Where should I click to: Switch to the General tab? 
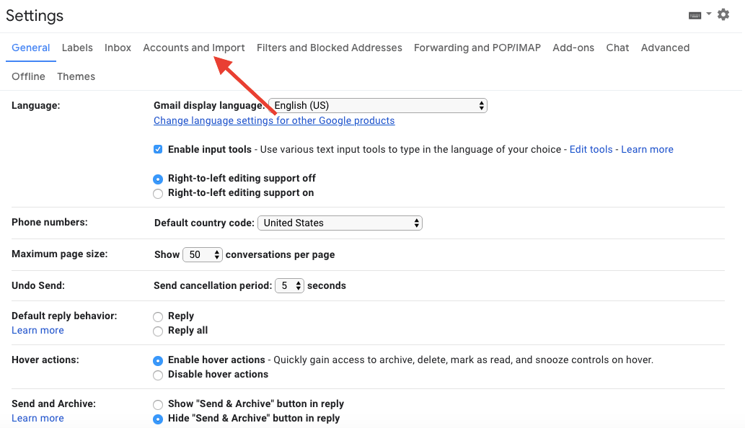(x=31, y=48)
